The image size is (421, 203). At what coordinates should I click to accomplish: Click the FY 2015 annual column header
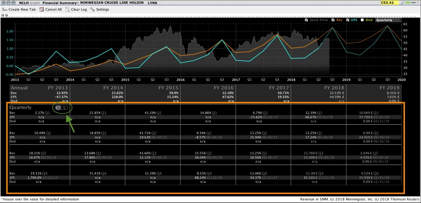[x=168, y=88]
